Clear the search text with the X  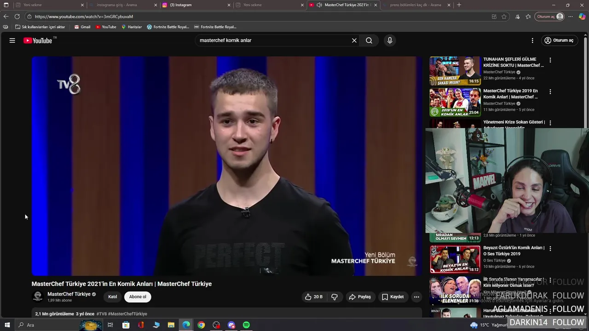point(354,40)
